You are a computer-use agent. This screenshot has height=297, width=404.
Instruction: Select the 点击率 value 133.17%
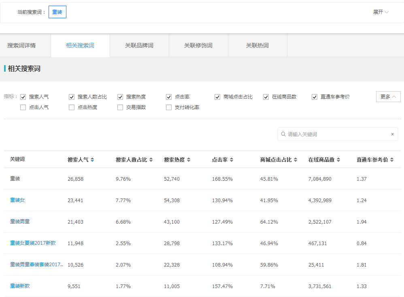pos(222,244)
